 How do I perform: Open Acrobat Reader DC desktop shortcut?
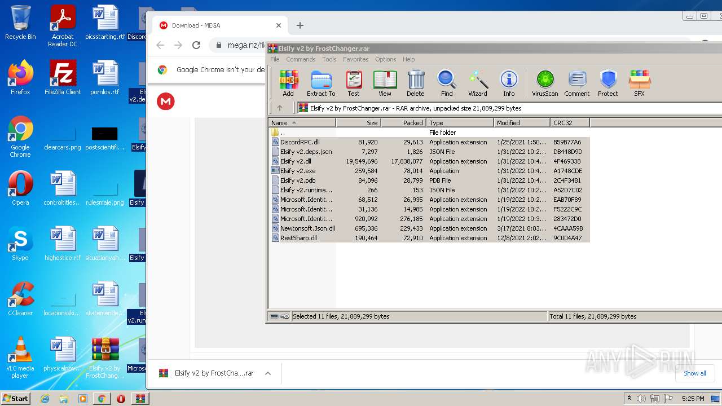[x=63, y=25]
